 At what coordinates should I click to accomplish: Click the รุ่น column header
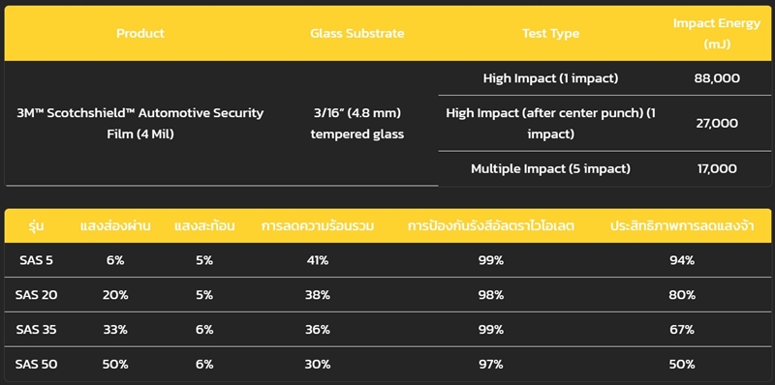click(x=36, y=226)
